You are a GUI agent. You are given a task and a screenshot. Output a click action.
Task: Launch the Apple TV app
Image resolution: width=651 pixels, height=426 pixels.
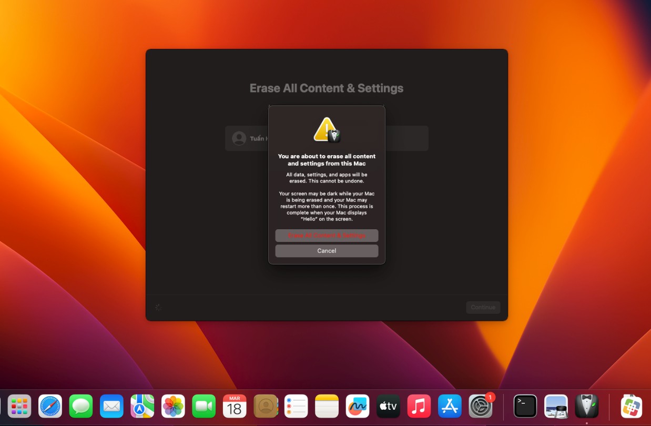coord(388,406)
